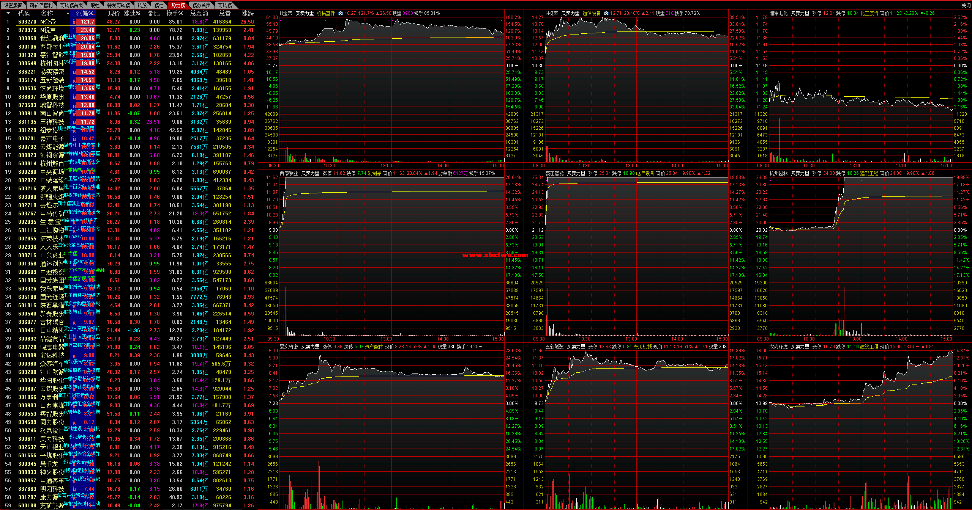Open the 专用机械 sector link

tap(643, 347)
